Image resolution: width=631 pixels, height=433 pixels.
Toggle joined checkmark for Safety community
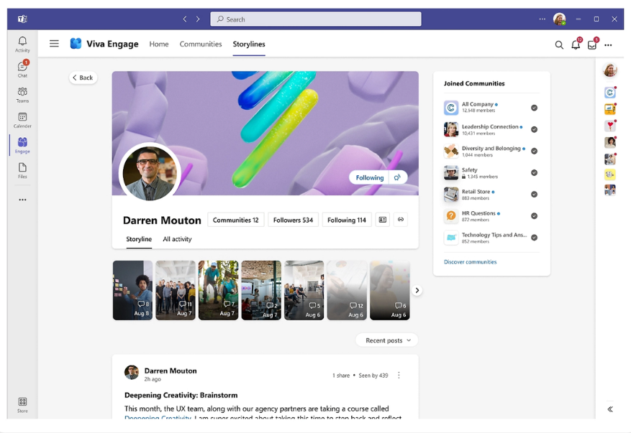[534, 172]
